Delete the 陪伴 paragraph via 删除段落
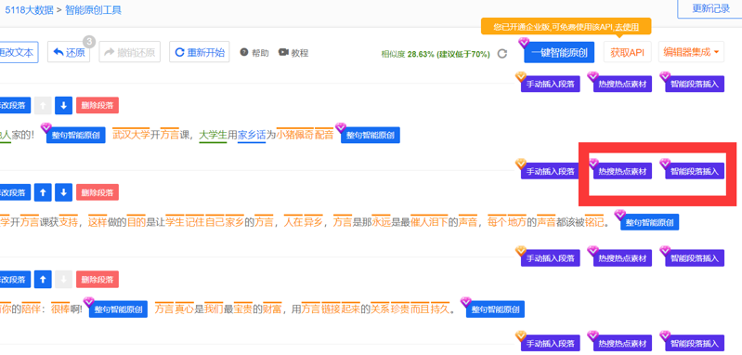742x355 pixels. [97, 280]
